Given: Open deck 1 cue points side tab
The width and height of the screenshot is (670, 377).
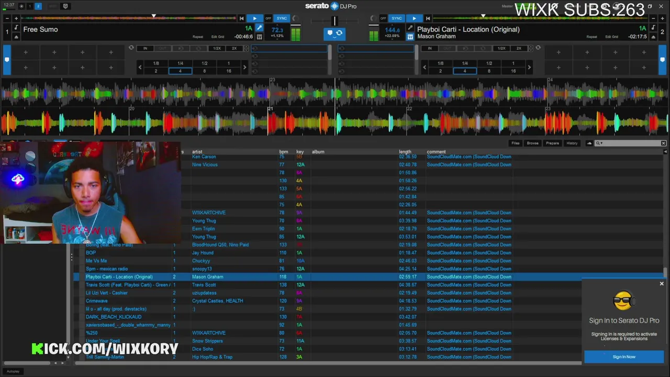Looking at the screenshot, I should click(x=7, y=60).
